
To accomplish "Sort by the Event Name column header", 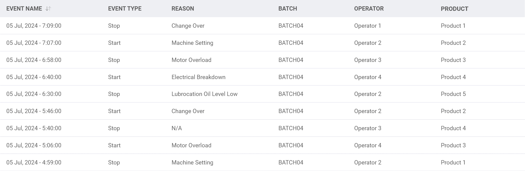I will click(x=24, y=9).
